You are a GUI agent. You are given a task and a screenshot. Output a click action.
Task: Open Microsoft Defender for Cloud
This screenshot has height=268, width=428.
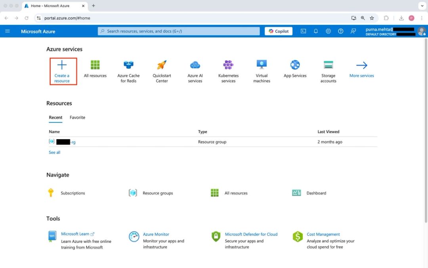tap(251, 234)
